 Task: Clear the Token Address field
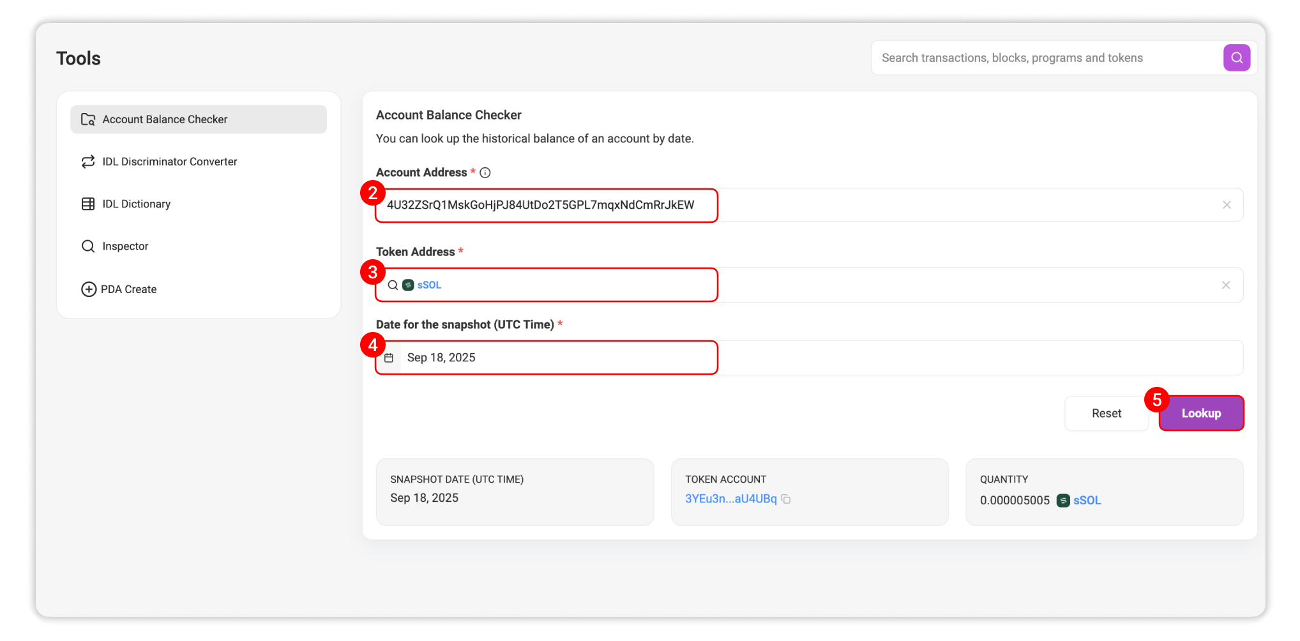(x=1225, y=285)
